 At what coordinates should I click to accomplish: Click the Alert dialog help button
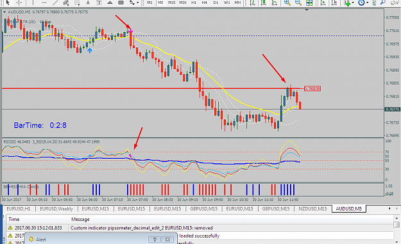[x=155, y=240]
